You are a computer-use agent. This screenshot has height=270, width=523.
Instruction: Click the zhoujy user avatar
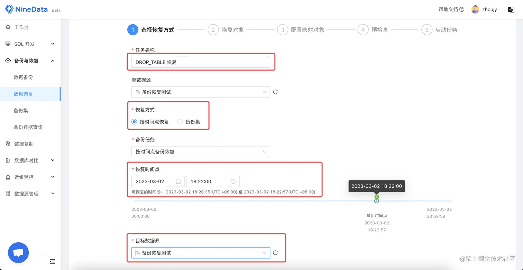[x=475, y=10]
